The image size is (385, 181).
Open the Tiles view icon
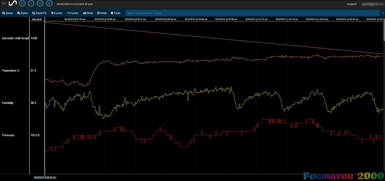click(22, 3)
